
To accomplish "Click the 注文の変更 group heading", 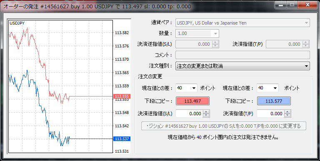I will [150, 77].
